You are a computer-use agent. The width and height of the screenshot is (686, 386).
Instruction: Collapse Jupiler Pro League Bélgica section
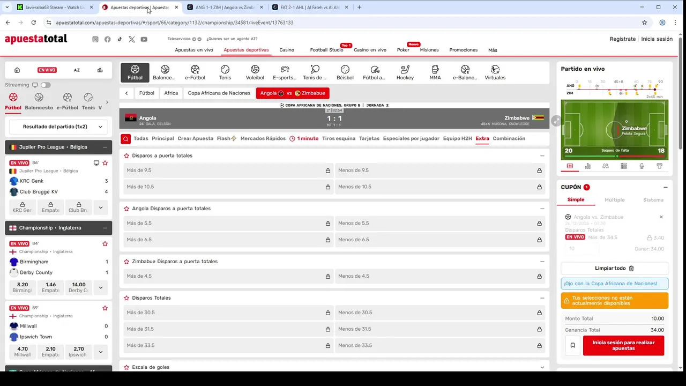(x=105, y=147)
